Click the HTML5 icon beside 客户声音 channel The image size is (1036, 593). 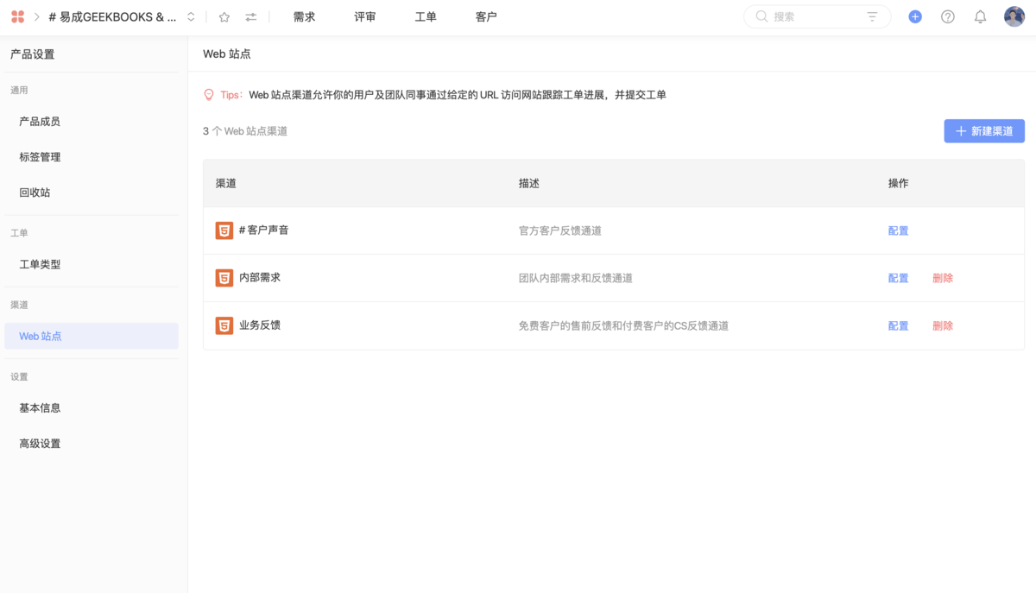coord(224,230)
